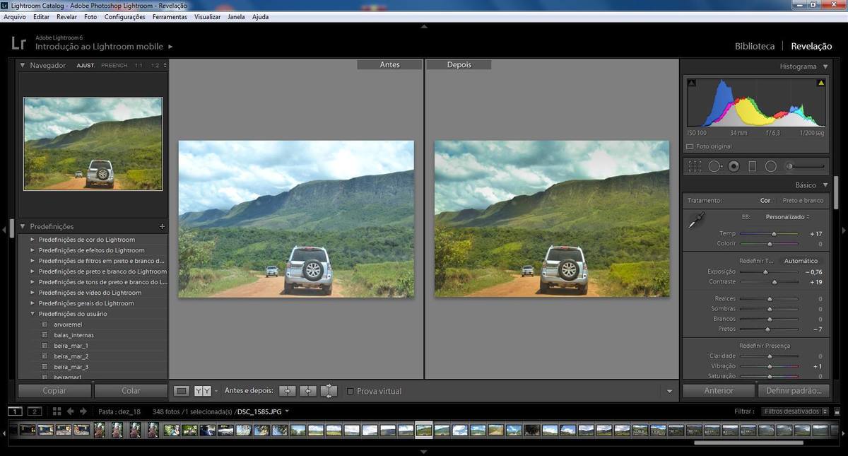Open grid view from filmstrip bar
This screenshot has height=456, width=848.
pos(57,411)
